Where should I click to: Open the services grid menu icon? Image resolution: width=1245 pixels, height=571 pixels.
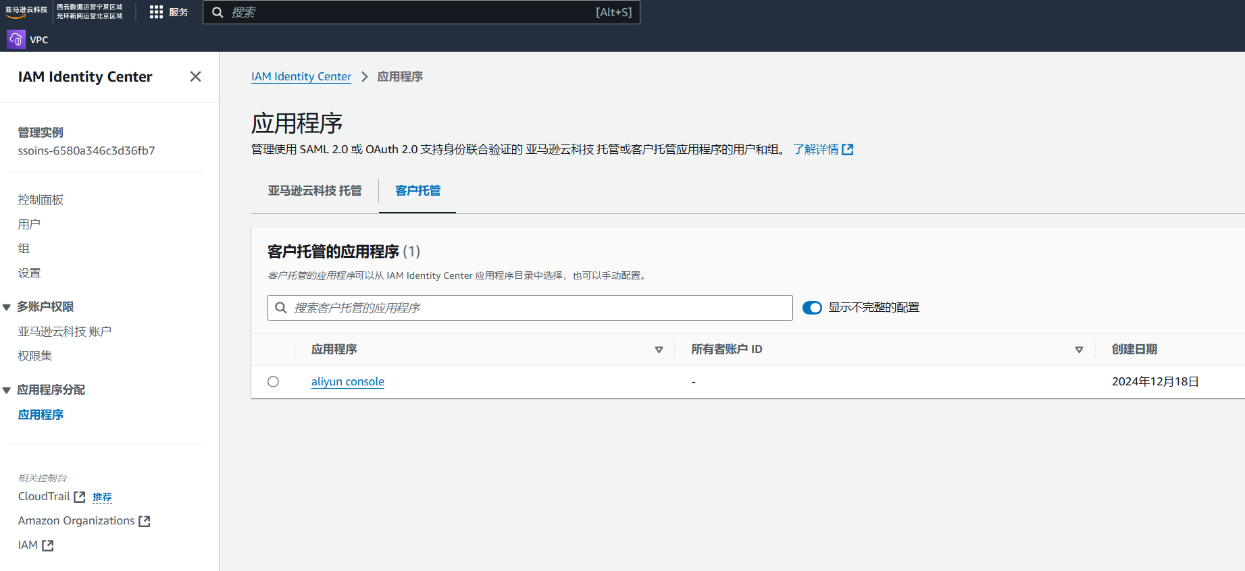(x=156, y=12)
